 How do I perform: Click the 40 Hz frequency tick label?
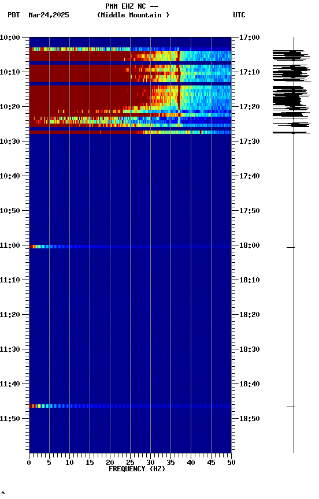coord(191,463)
